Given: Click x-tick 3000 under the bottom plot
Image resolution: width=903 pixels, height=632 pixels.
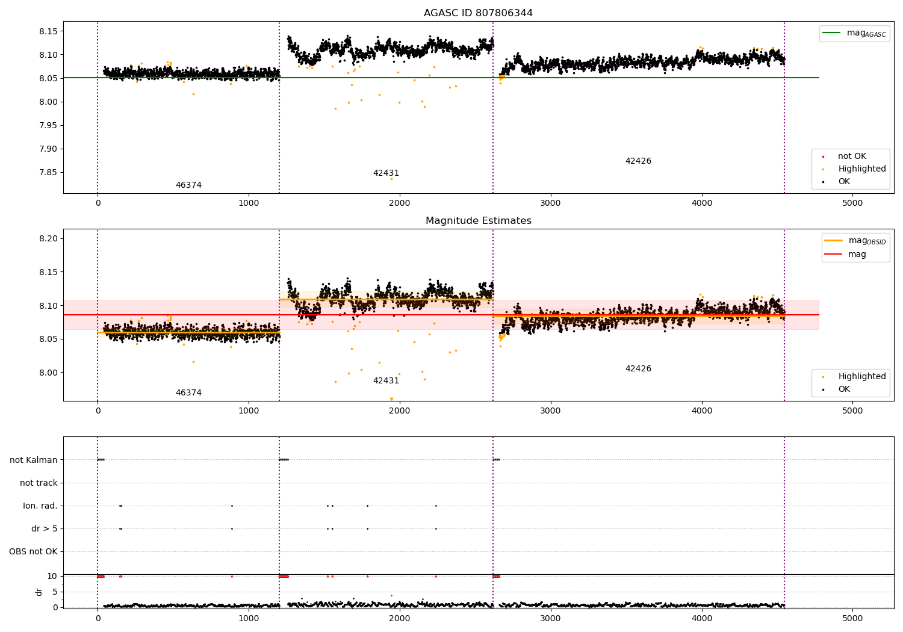Looking at the screenshot, I should coord(551,618).
